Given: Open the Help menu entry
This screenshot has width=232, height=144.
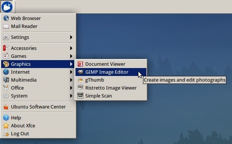Looking at the screenshot, I should pos(38,118).
